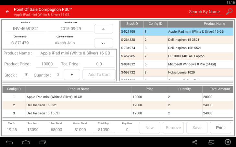Click Tax % field showing 19.25
The image size is (236, 147).
pos(12,130)
